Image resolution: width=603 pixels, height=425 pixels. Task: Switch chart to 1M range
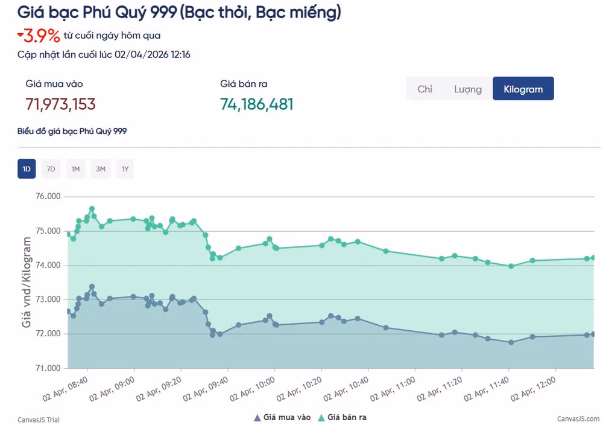pyautogui.click(x=75, y=168)
